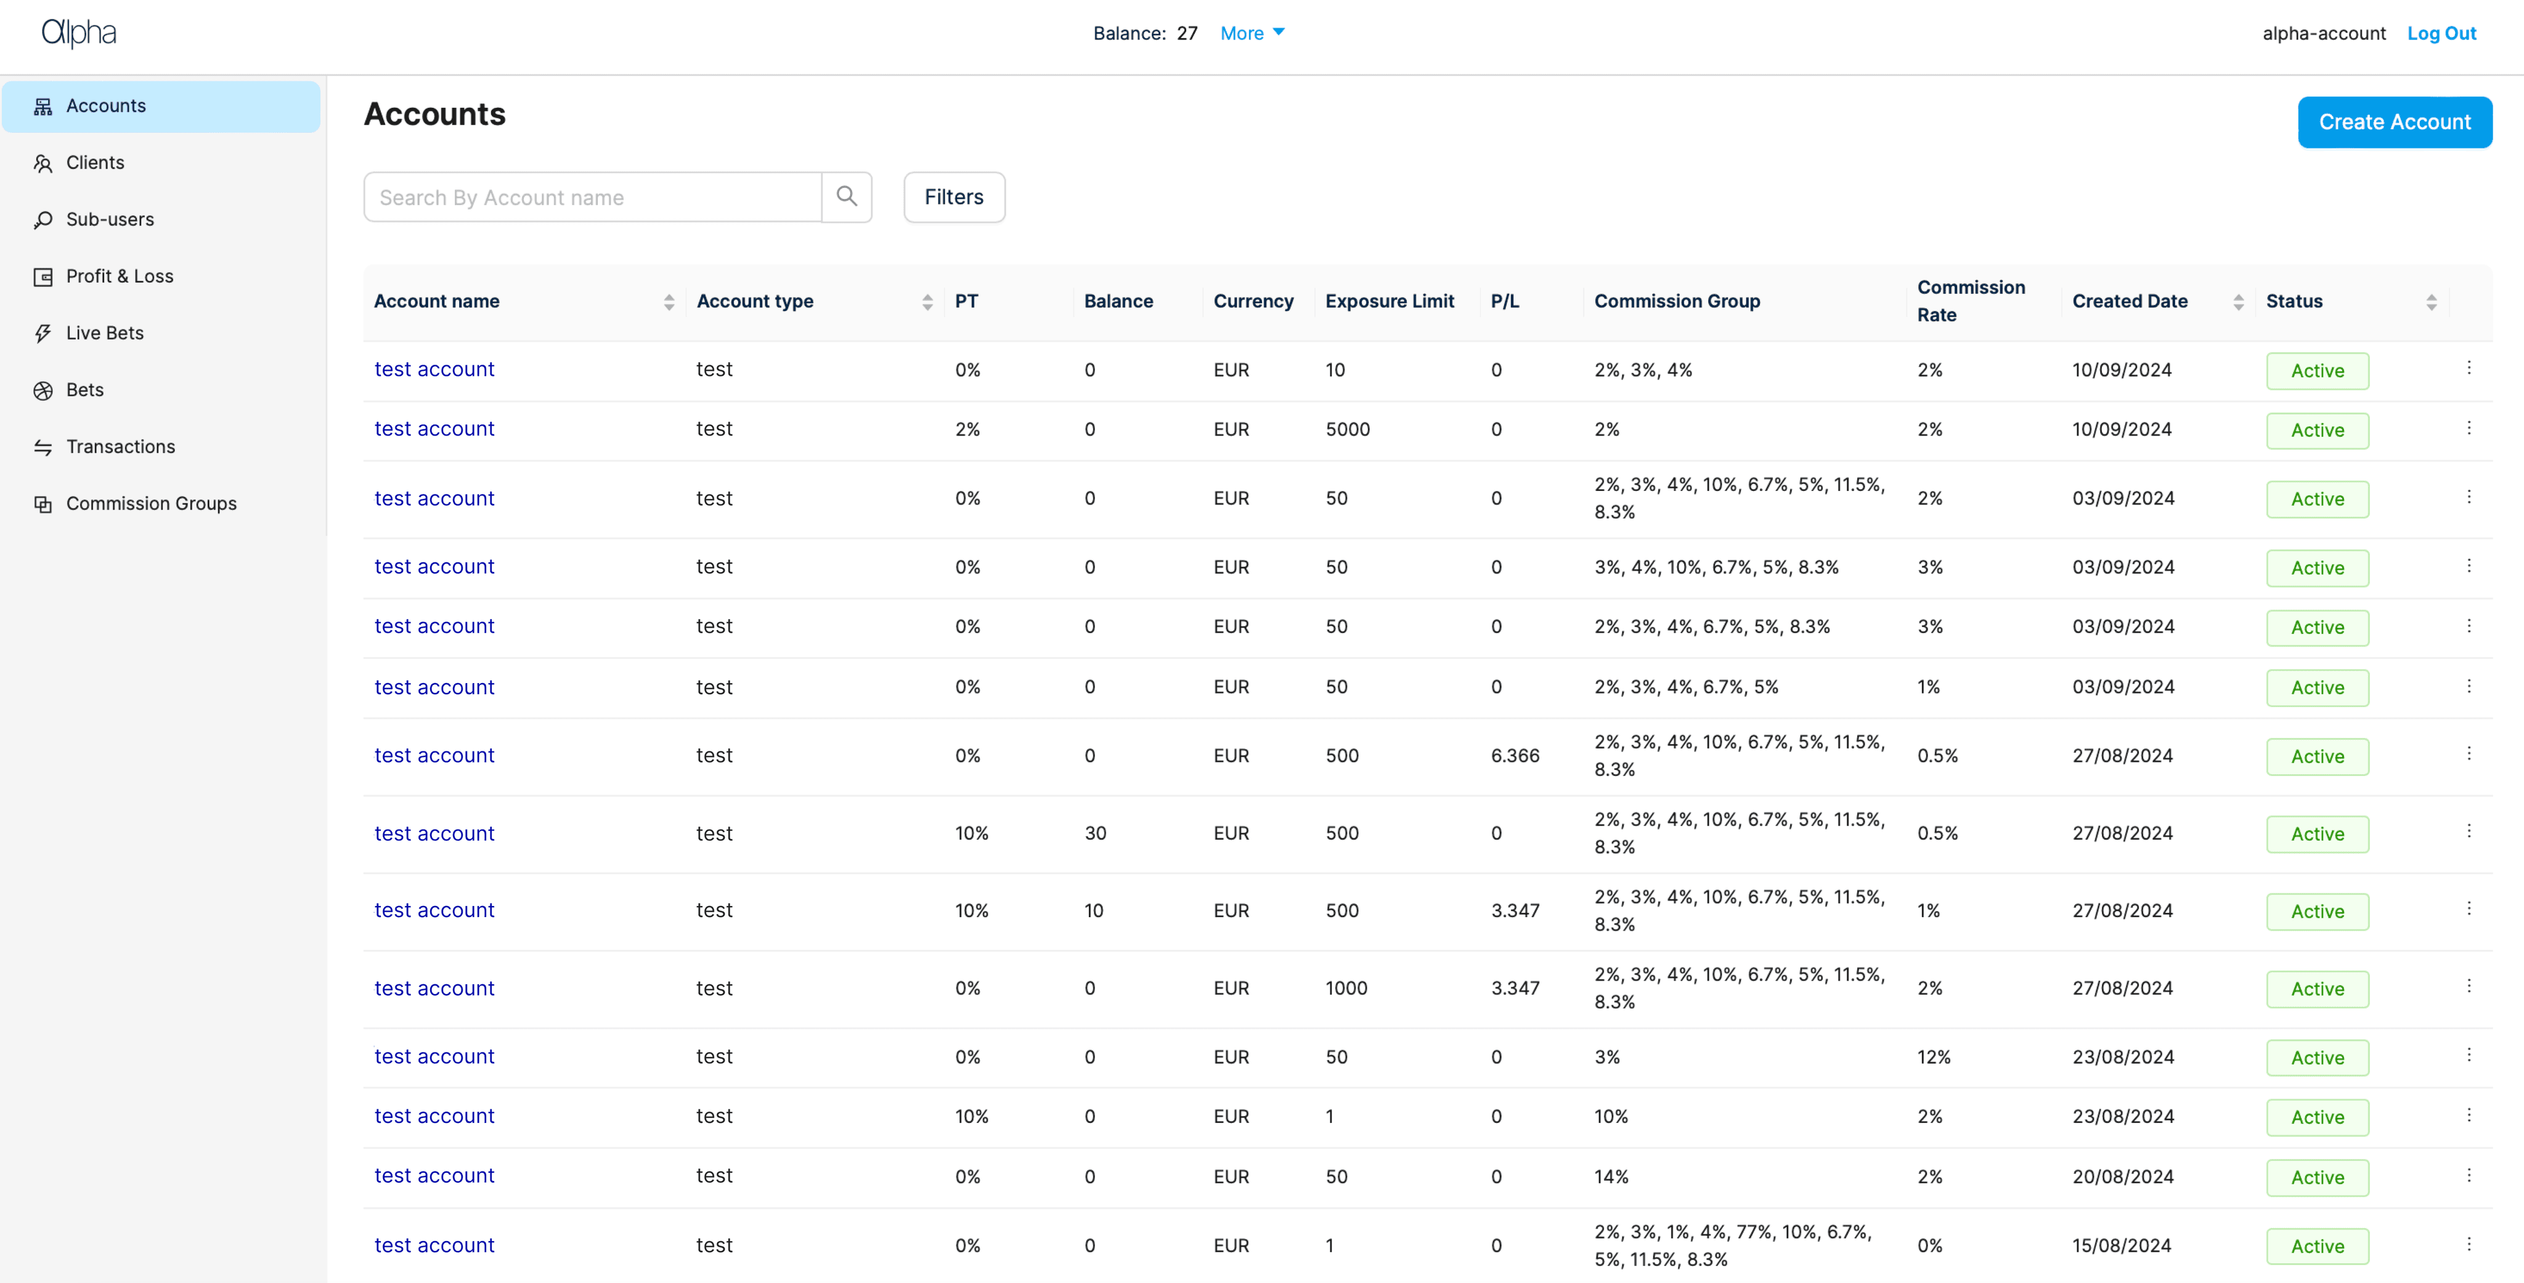Click Active status of 20/08/2024 account
The height and width of the screenshot is (1283, 2524).
2316,1177
